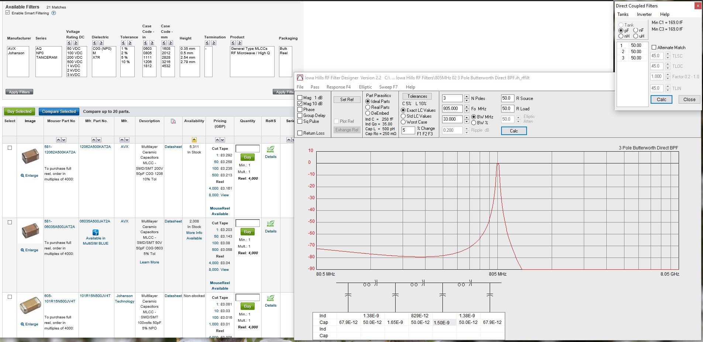Open the Inverter menu
703x342 pixels.
pos(644,14)
